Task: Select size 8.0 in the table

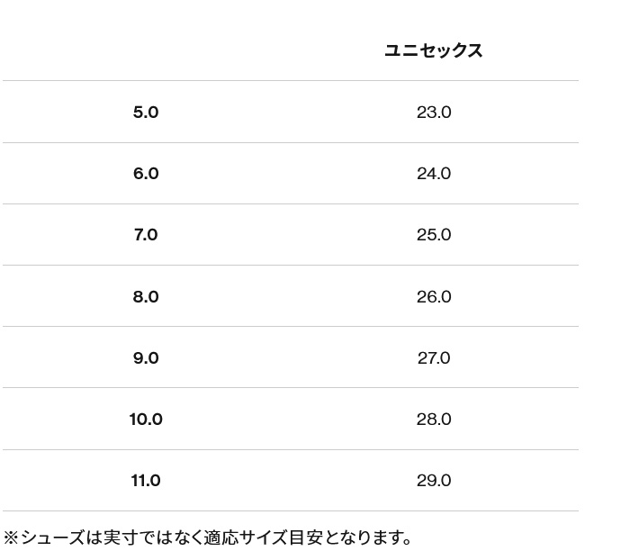Action: tap(146, 297)
